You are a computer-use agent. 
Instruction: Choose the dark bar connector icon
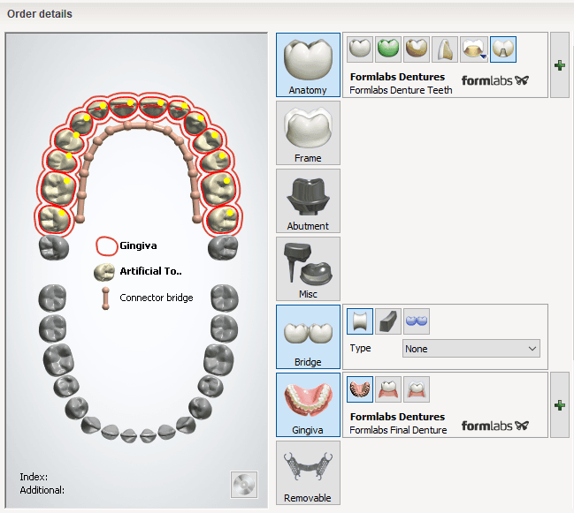pos(387,319)
